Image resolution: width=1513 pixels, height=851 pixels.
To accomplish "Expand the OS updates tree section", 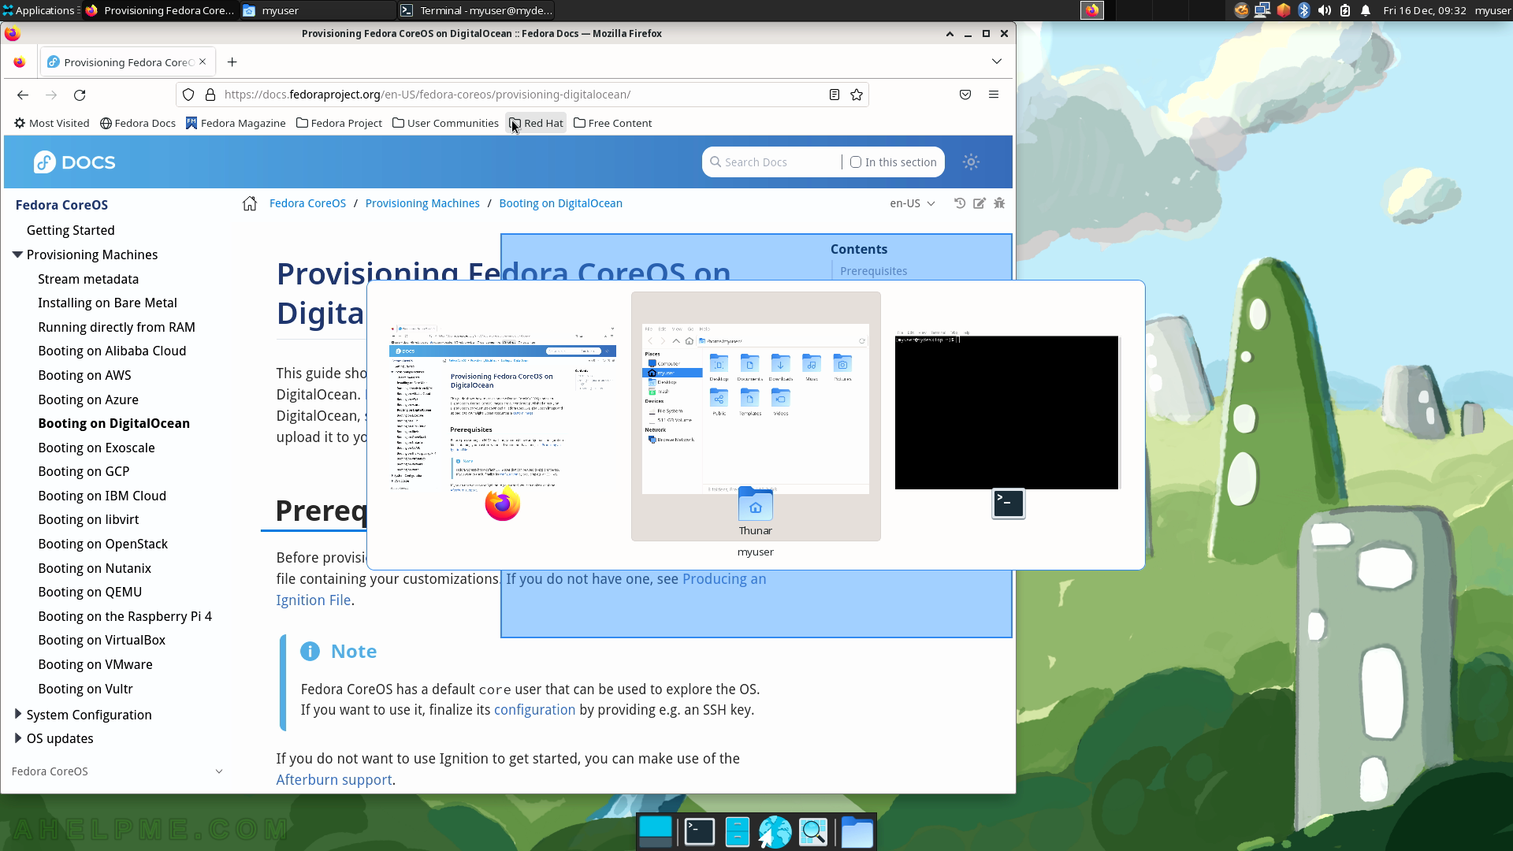I will point(17,738).
